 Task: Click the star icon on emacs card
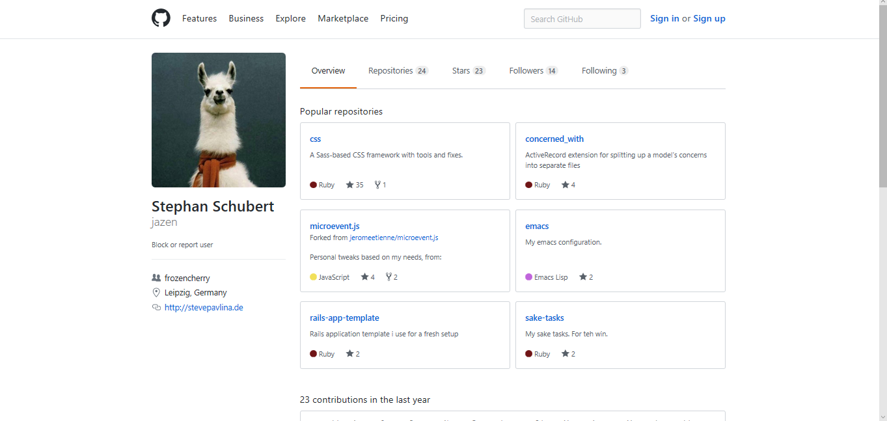[x=583, y=277]
